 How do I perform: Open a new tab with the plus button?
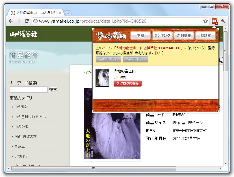pyautogui.click(x=68, y=13)
